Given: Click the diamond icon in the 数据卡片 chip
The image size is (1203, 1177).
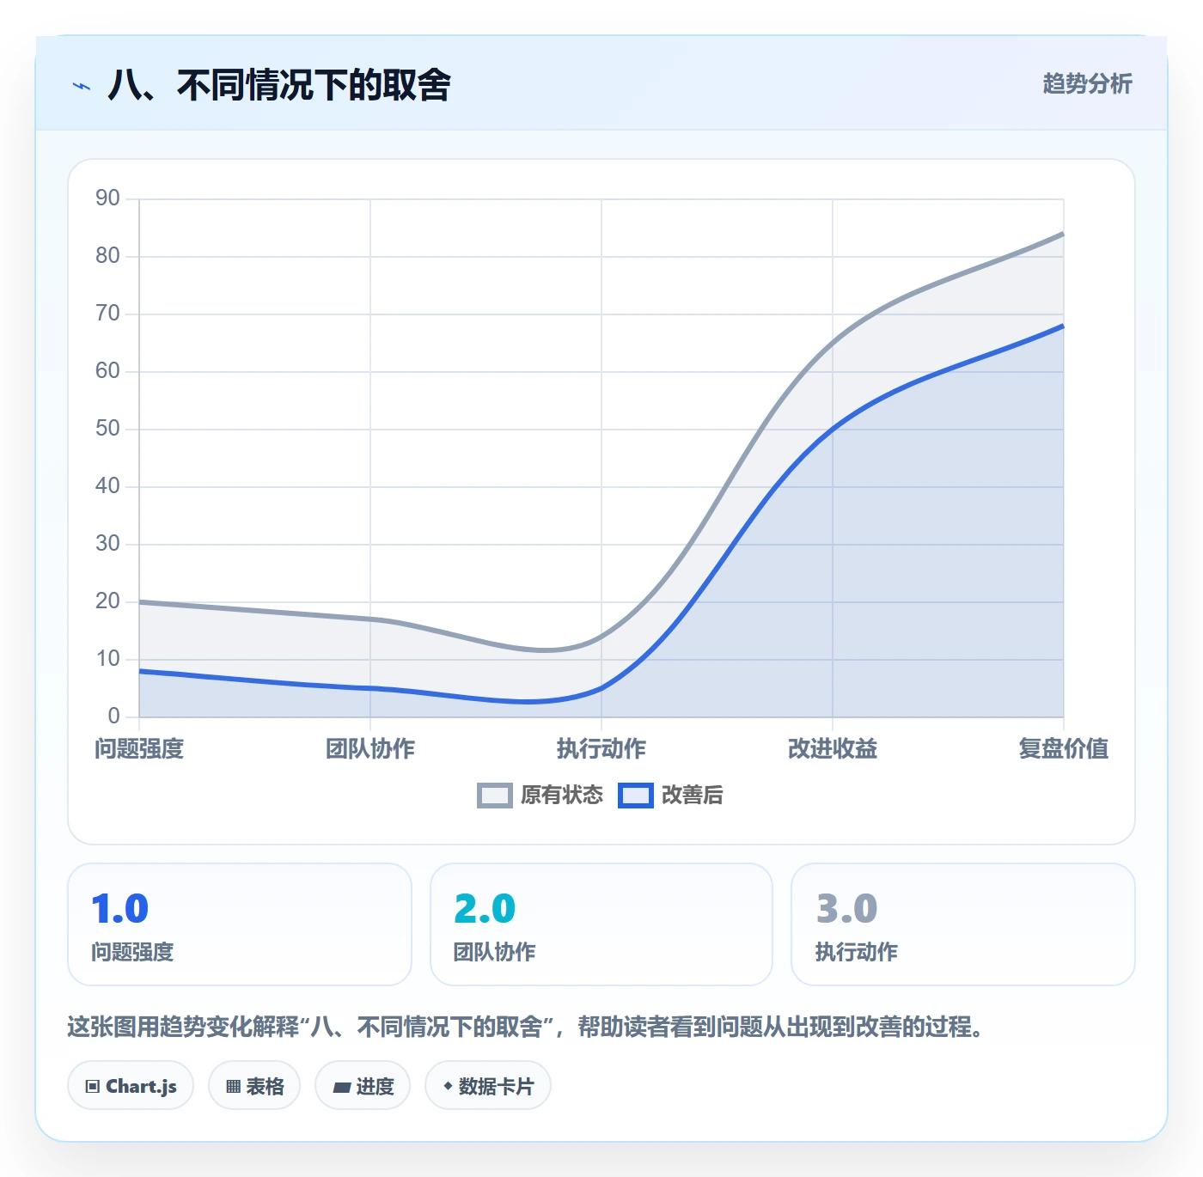Looking at the screenshot, I should 448,1086.
